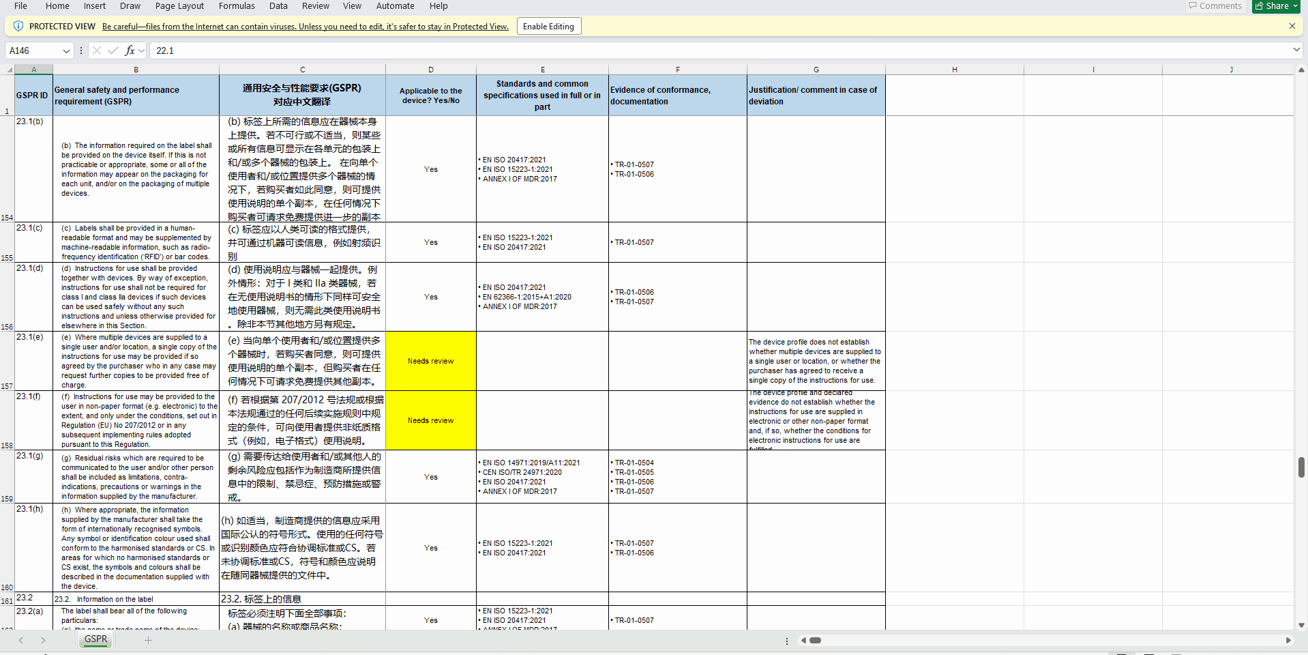Screen dimensions: 1308x655
Task: Click the Share button
Action: tap(1277, 6)
